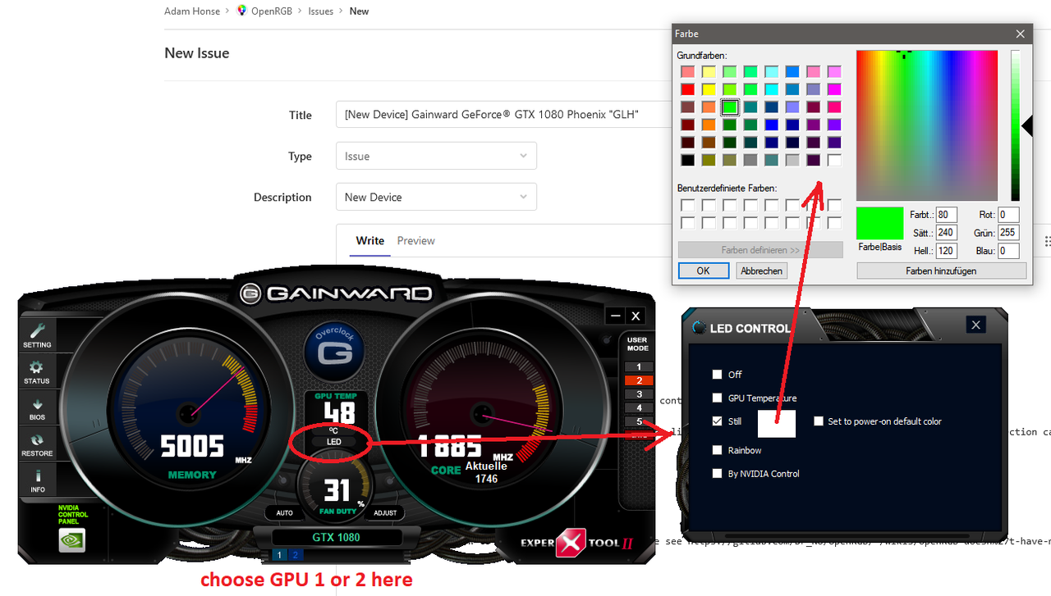Image resolution: width=1051 pixels, height=596 pixels.
Task: Click the ExperTool II red X logo
Action: 570,543
